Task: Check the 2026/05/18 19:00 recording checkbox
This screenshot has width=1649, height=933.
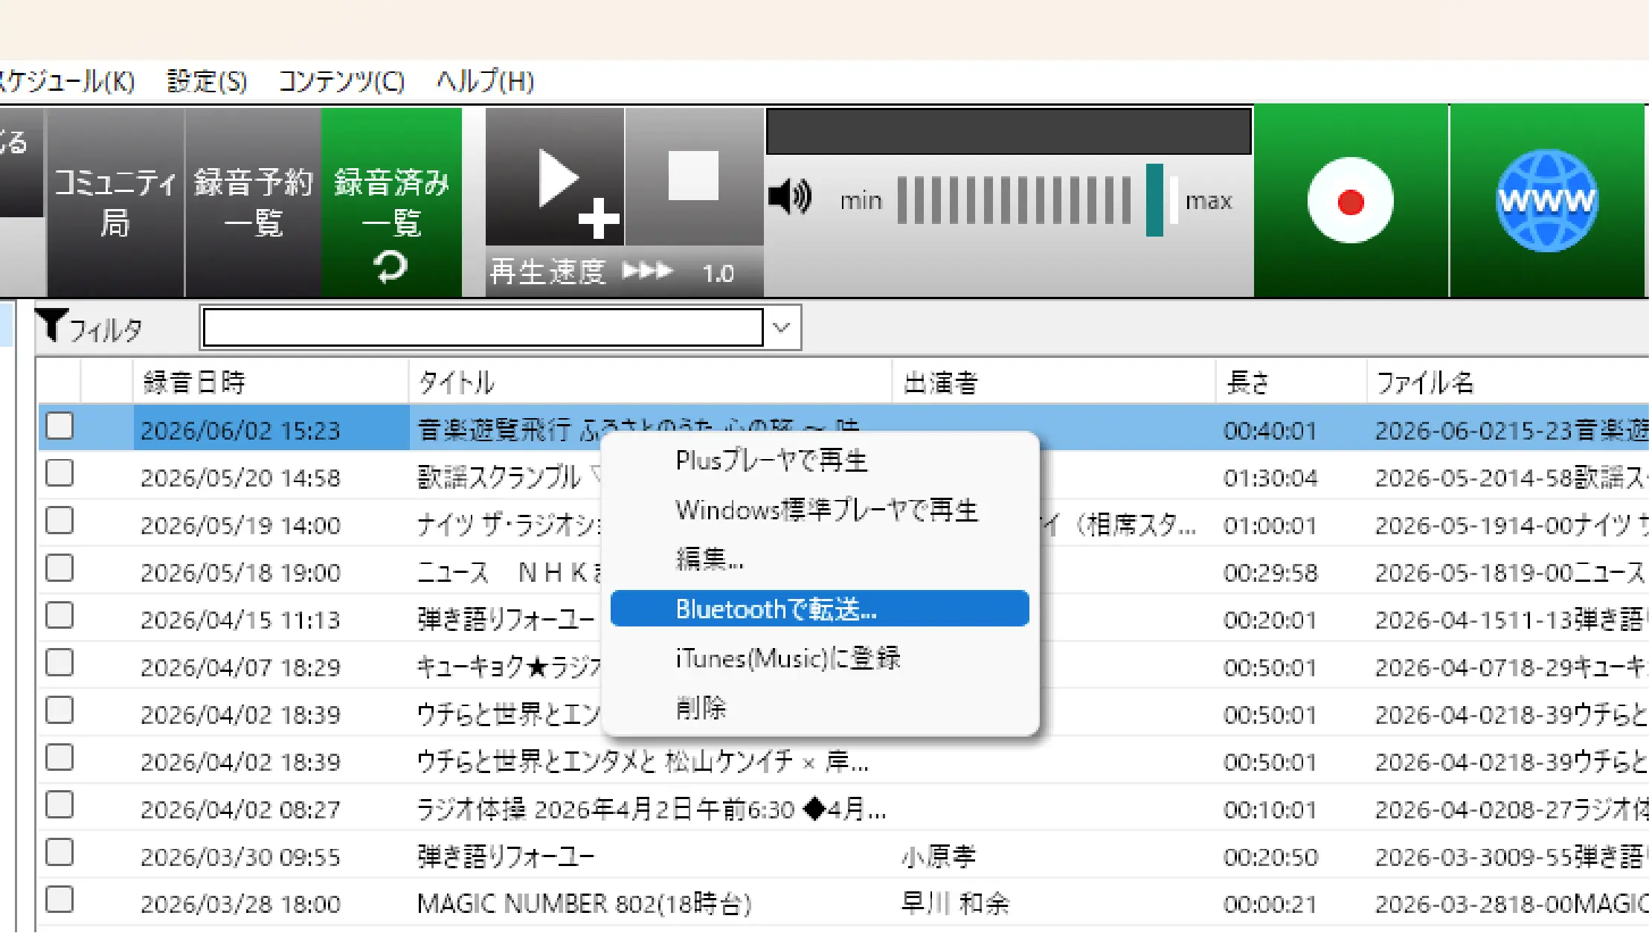Action: point(60,568)
